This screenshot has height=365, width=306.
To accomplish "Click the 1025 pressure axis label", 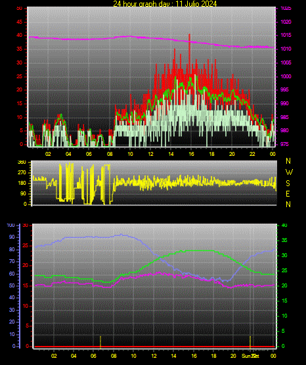I will 286,8.
